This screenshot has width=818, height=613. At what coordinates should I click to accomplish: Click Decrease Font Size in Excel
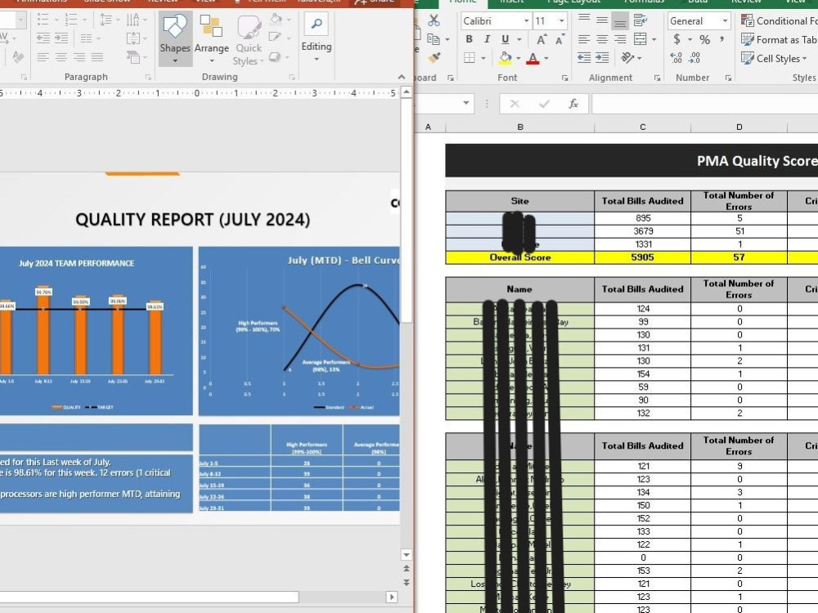560,39
